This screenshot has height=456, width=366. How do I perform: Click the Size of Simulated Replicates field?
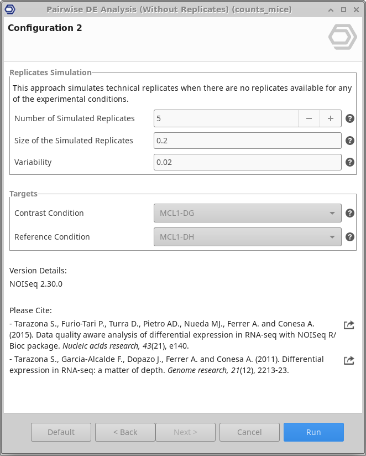click(x=247, y=141)
